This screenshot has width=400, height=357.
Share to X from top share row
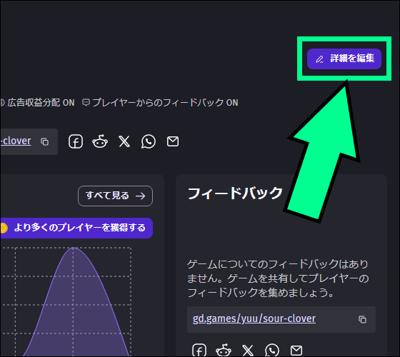pyautogui.click(x=124, y=141)
